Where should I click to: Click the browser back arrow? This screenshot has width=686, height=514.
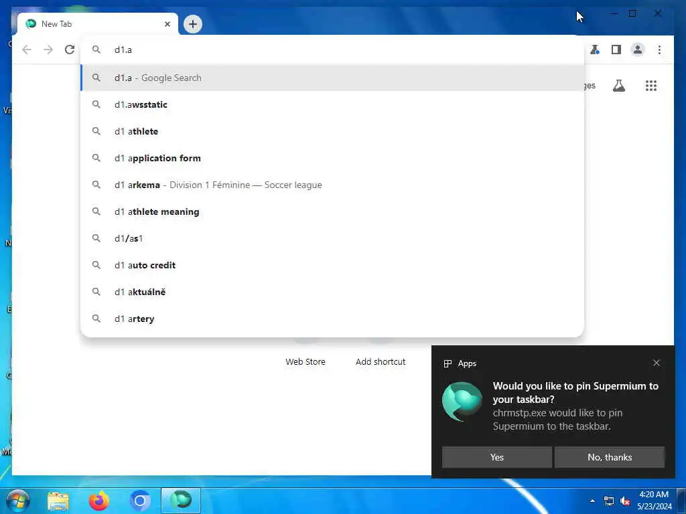(x=27, y=50)
